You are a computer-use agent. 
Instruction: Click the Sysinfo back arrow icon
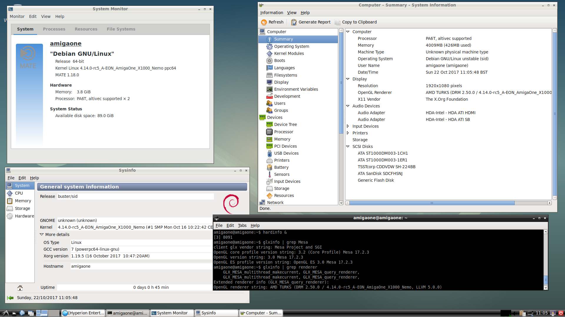tap(10, 298)
